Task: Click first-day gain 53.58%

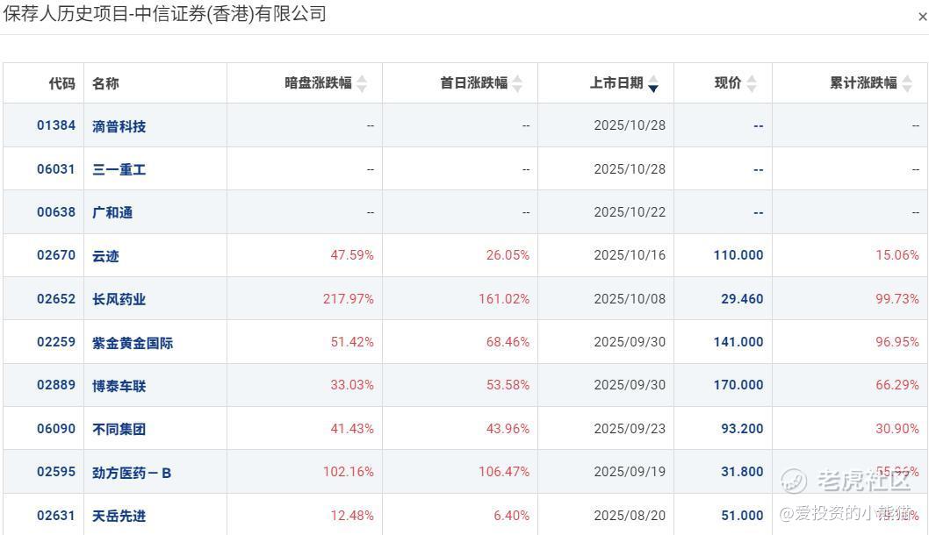Action: (x=508, y=385)
